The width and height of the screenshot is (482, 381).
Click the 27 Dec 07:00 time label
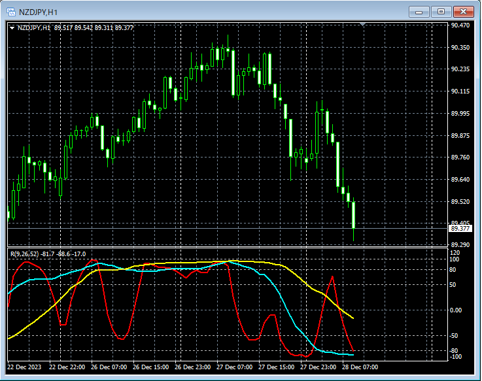click(x=234, y=367)
